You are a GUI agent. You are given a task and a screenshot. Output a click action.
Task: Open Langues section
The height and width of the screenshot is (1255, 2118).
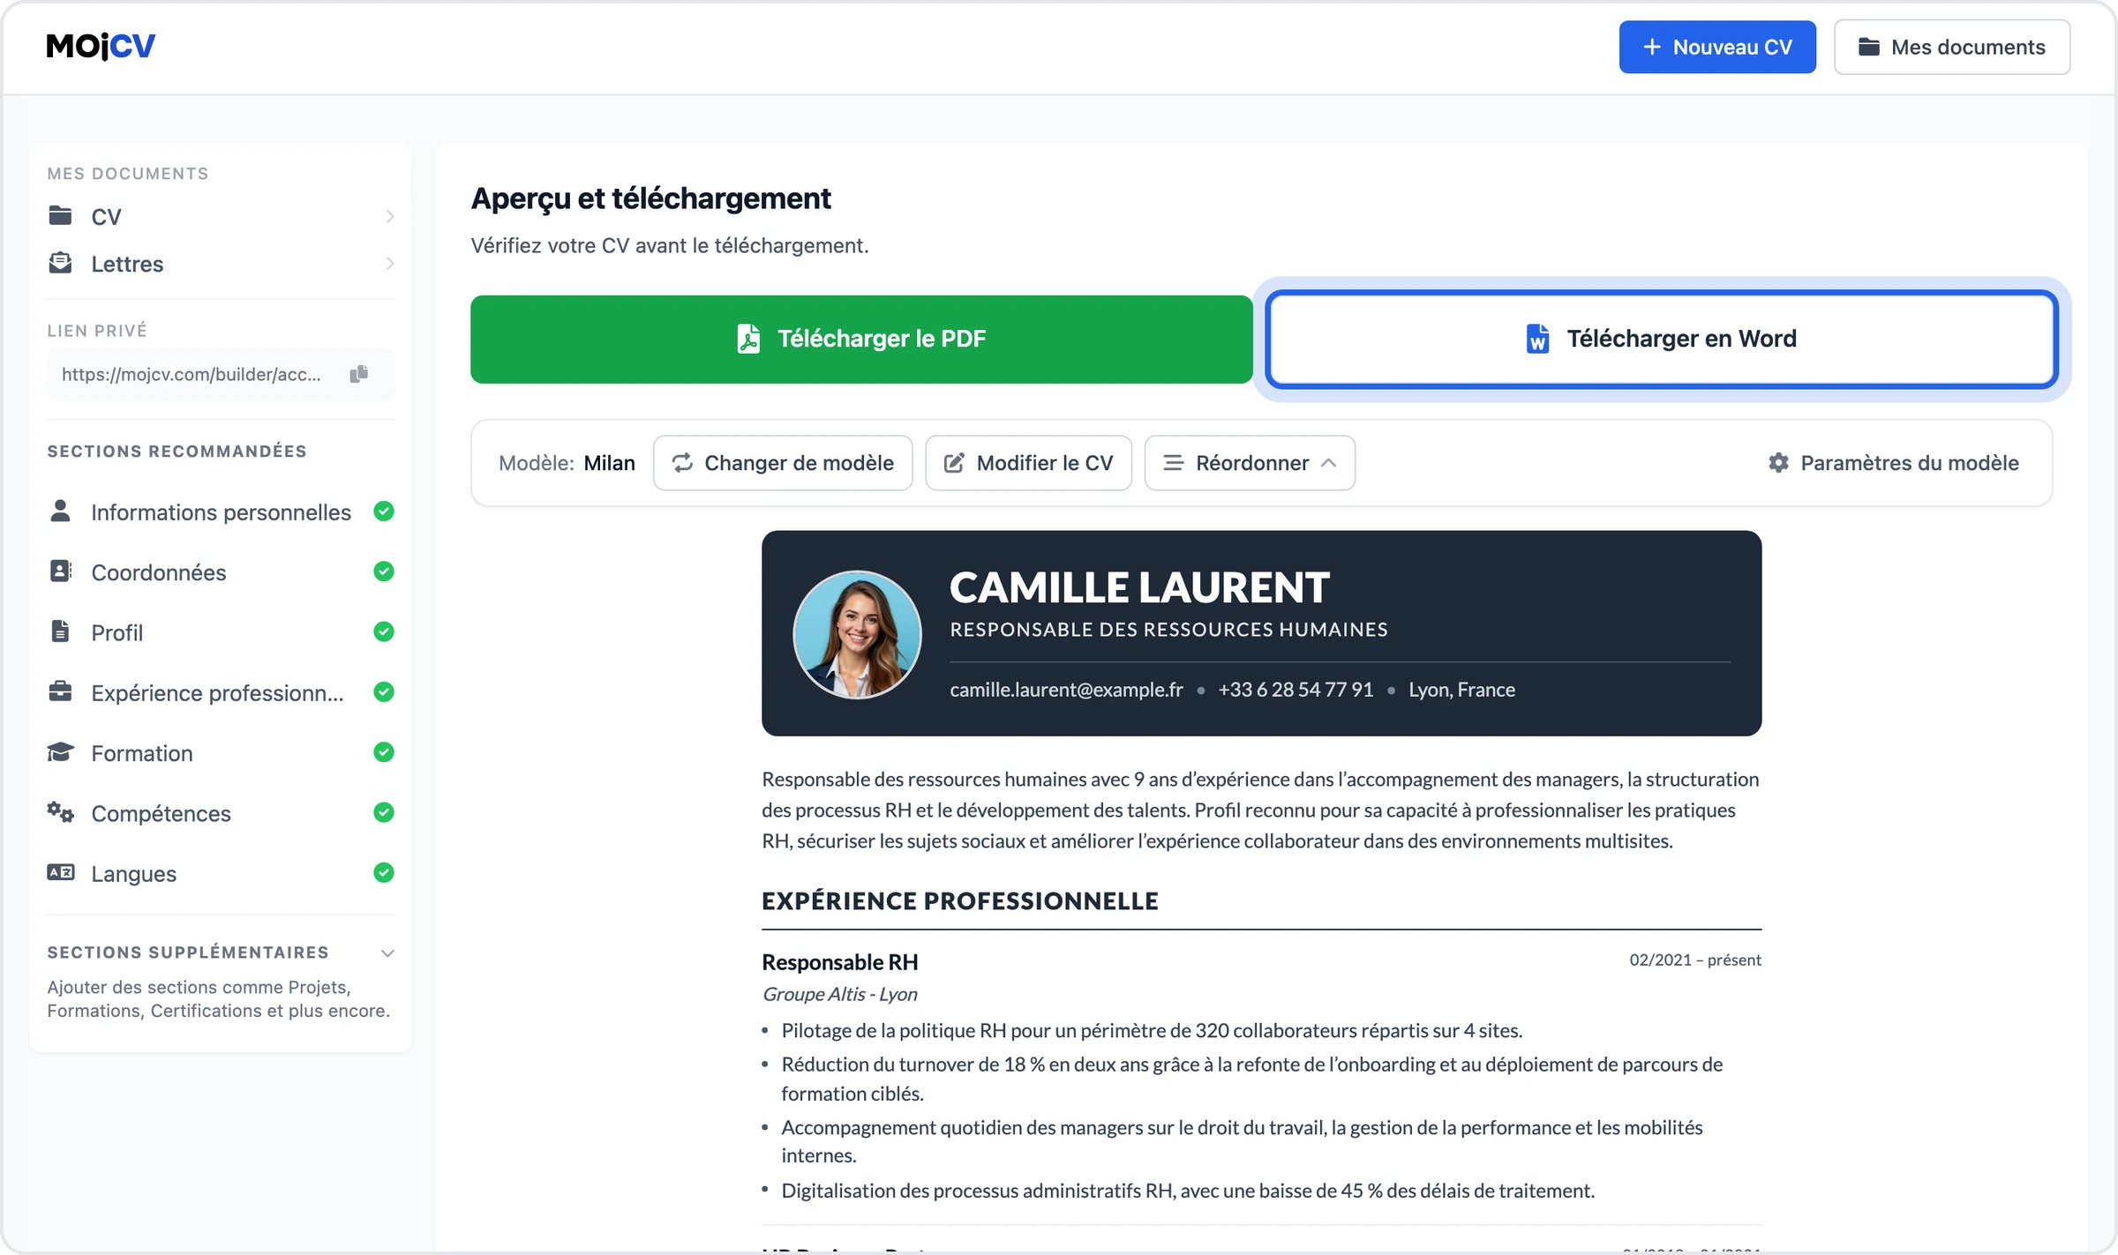[x=221, y=873]
